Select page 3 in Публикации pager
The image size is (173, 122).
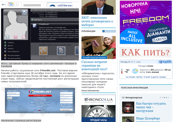pos(109,31)
